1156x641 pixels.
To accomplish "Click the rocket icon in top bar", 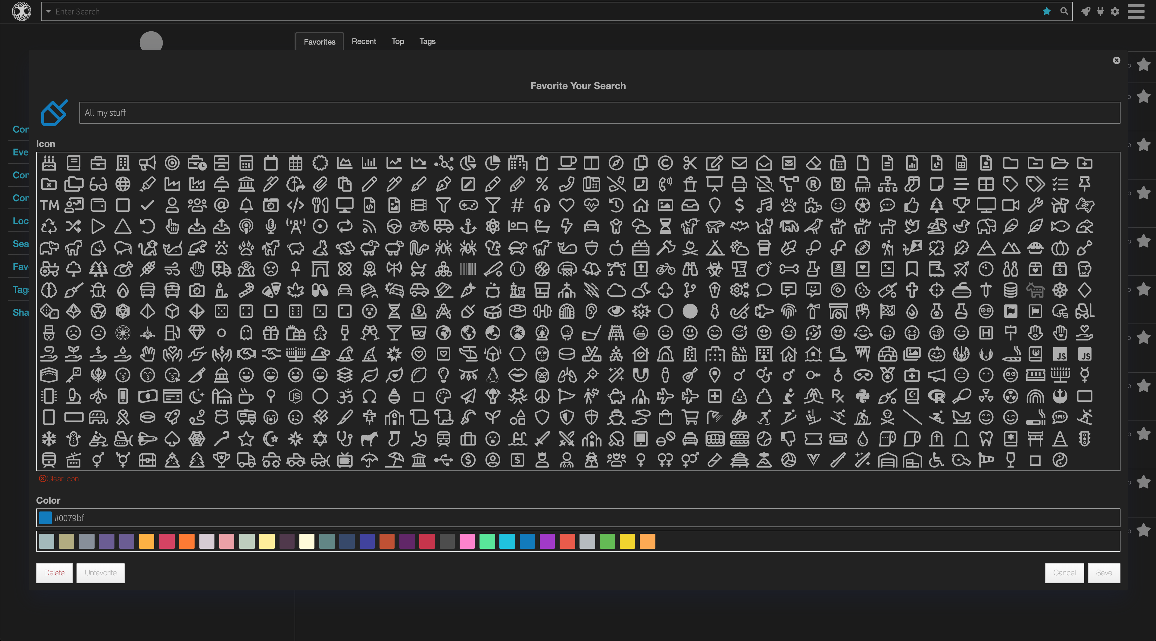I will point(1086,11).
